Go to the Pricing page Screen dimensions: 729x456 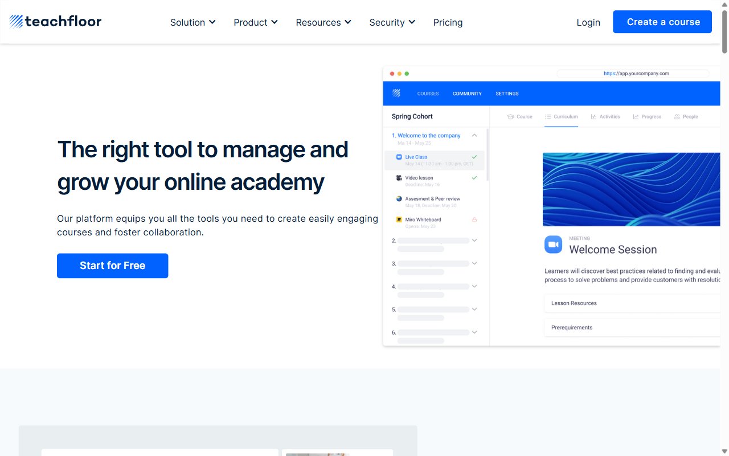(448, 22)
